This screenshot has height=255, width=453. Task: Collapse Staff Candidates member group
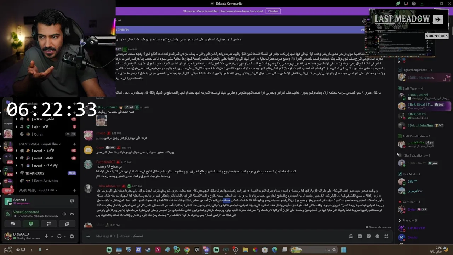414,136
